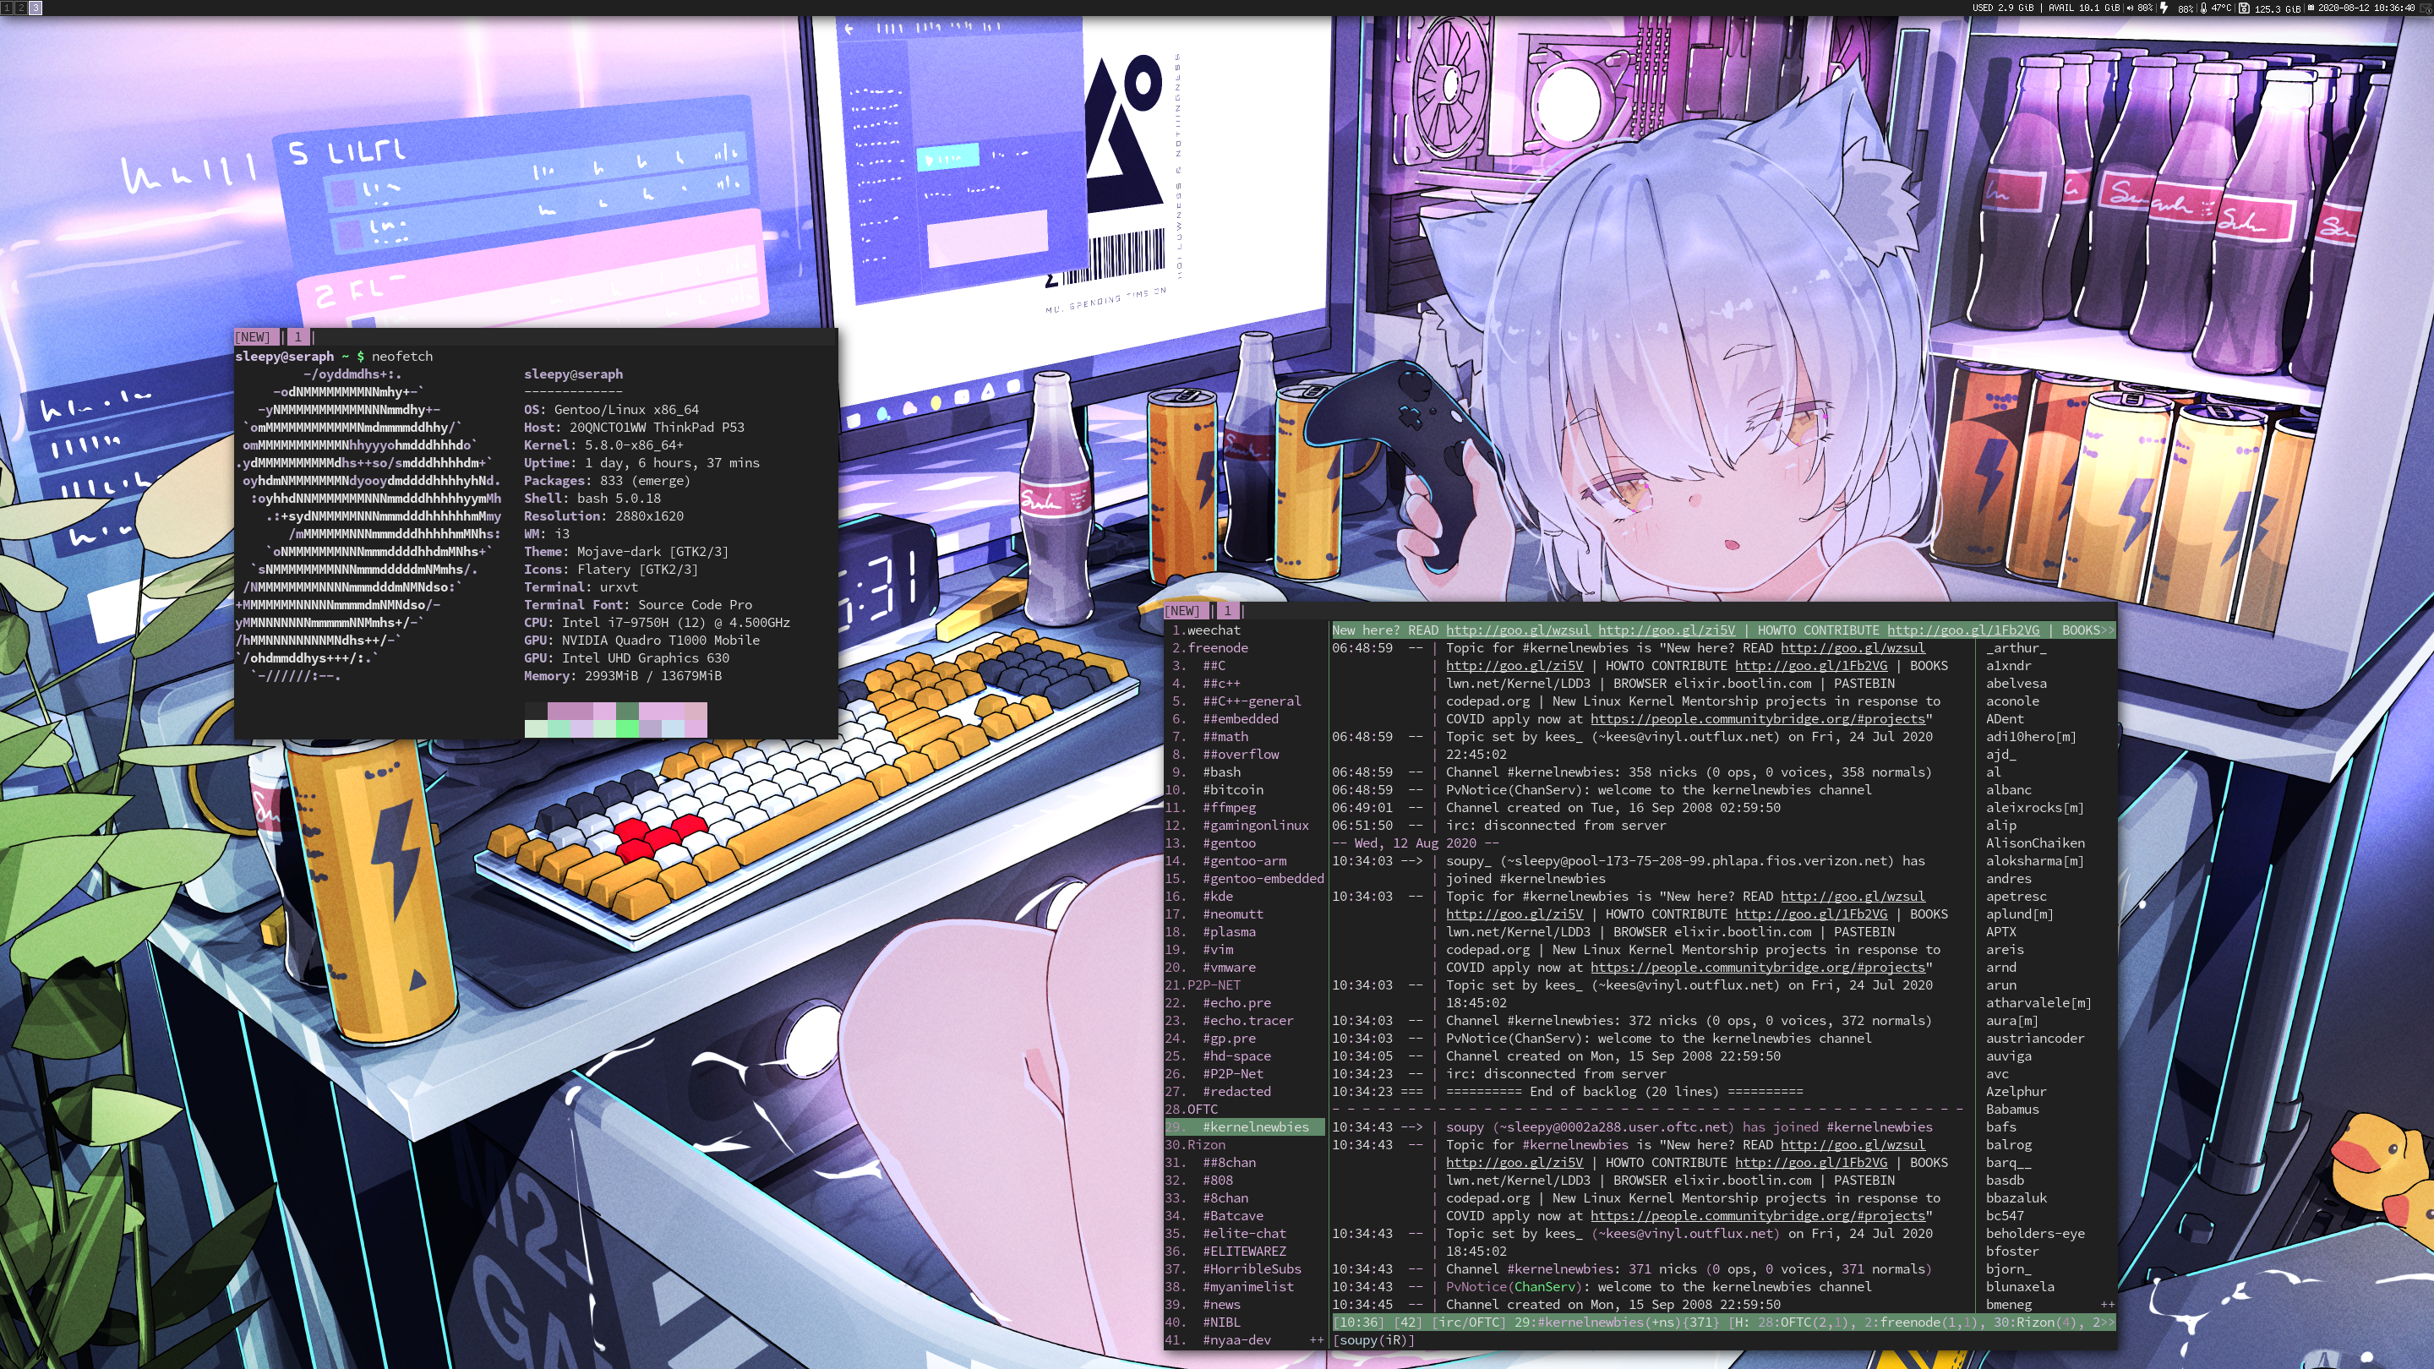This screenshot has height=1369, width=2434.
Task: Click the battery lightning bolt icon
Action: (2164, 8)
